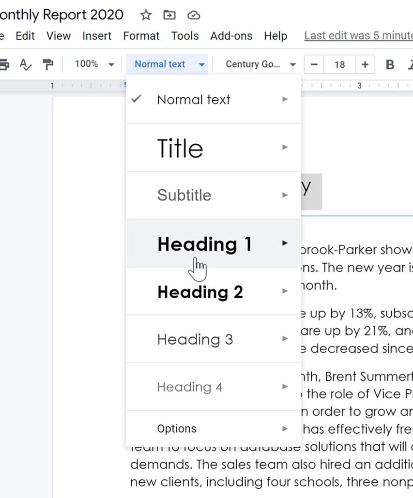Click the font size input showing 18
Screen dimensions: 413x498
[x=339, y=64]
